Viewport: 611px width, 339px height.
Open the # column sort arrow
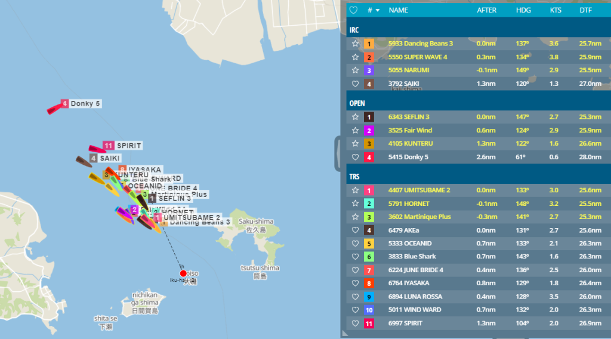378,10
